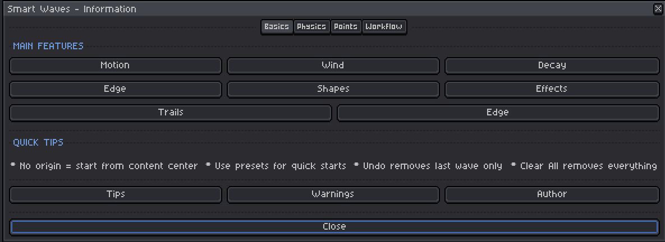This screenshot has width=665, height=242.
Task: Go to the Workflow tab
Action: 384,27
